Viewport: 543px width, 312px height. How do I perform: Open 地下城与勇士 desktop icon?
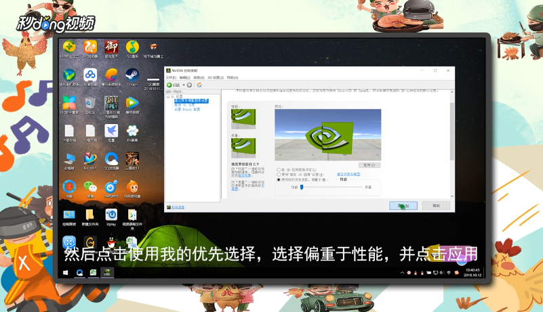153,49
